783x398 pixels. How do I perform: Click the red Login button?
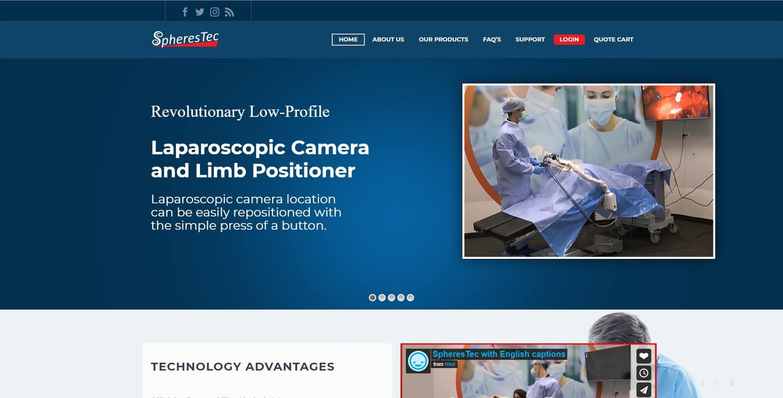(x=569, y=40)
